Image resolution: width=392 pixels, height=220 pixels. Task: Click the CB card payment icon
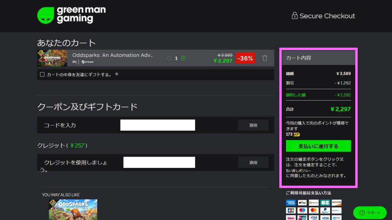tap(325, 203)
